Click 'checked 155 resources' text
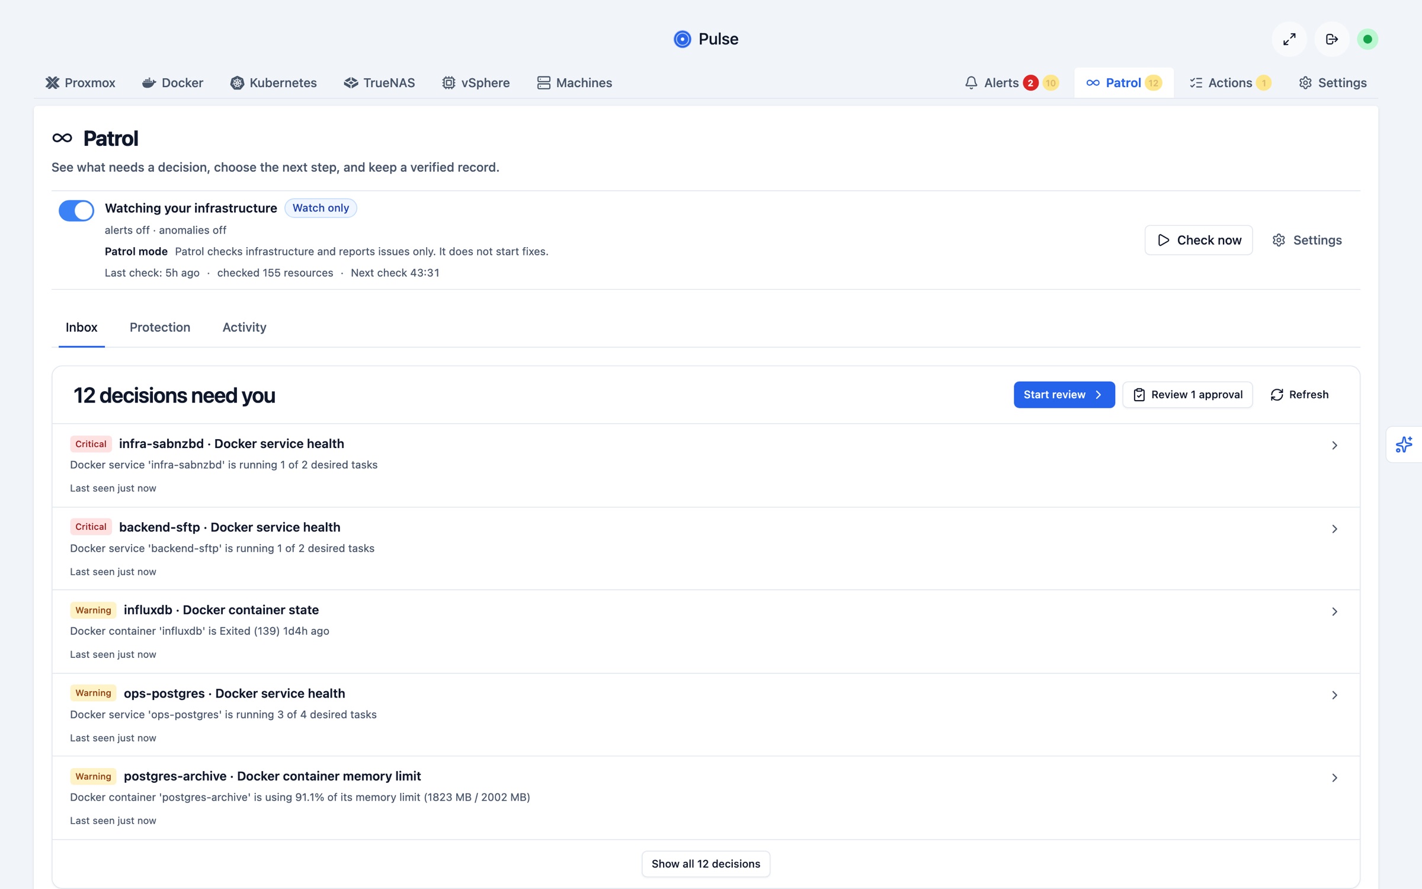 pos(275,273)
